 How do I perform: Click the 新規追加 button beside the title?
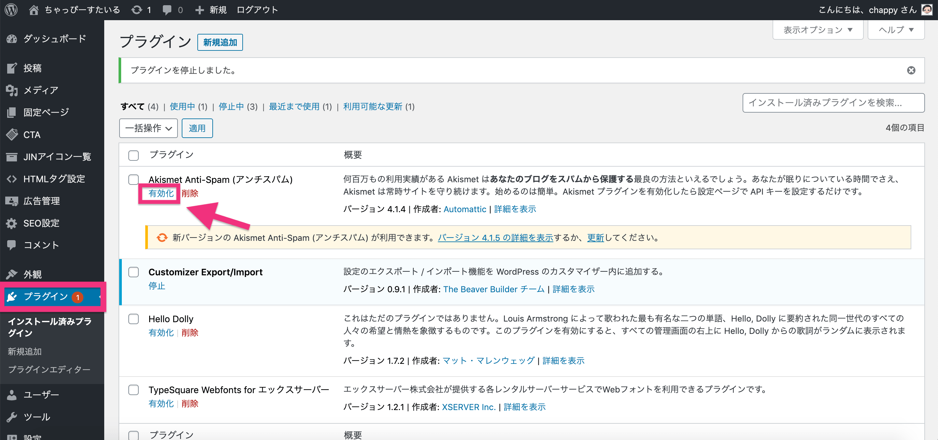[x=220, y=43]
